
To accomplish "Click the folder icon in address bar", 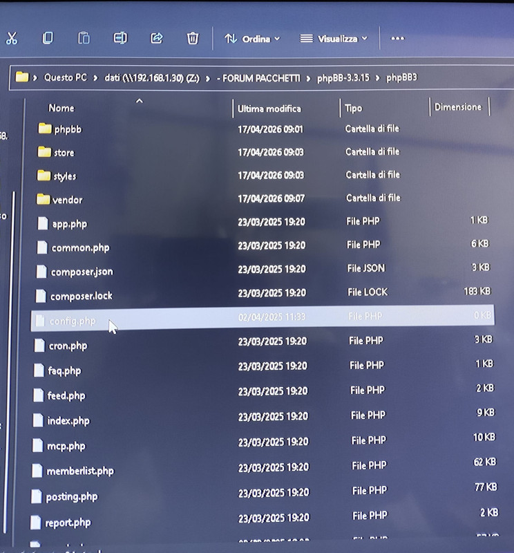I will (22, 77).
